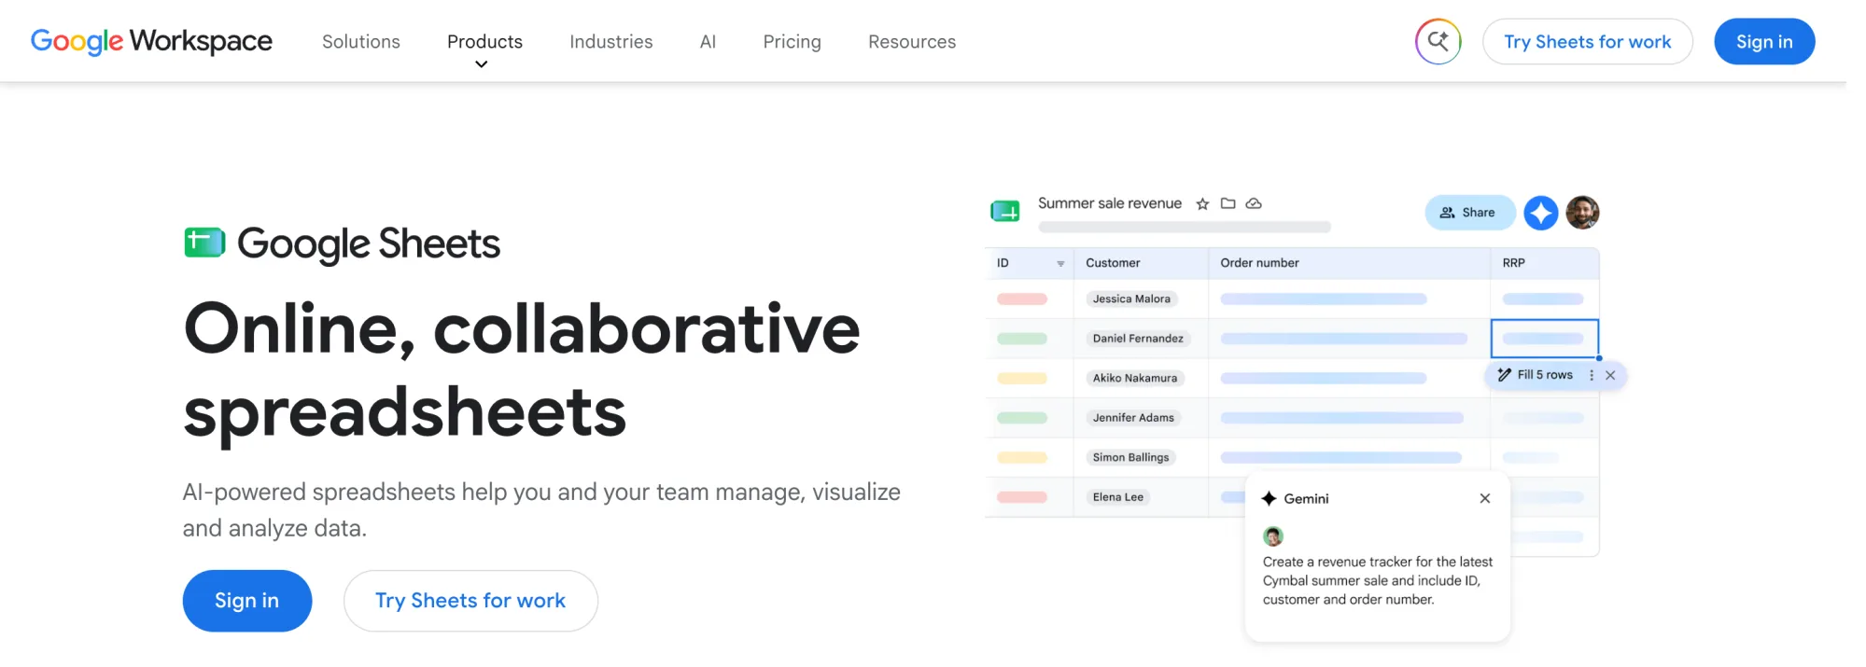Viewport: 1866px width, 667px height.
Task: Click the Simon Ballings customer chip
Action: (x=1130, y=458)
